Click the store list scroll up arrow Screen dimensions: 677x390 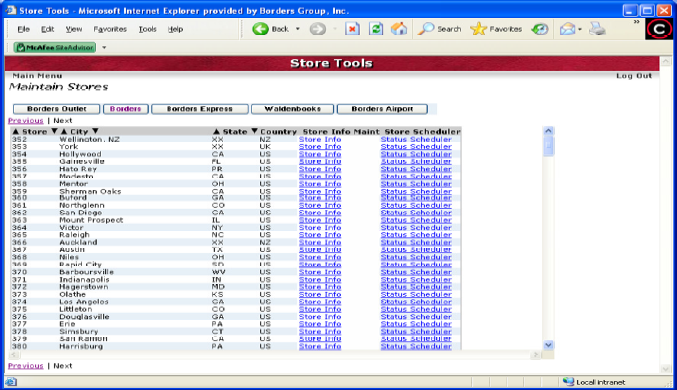(548, 131)
